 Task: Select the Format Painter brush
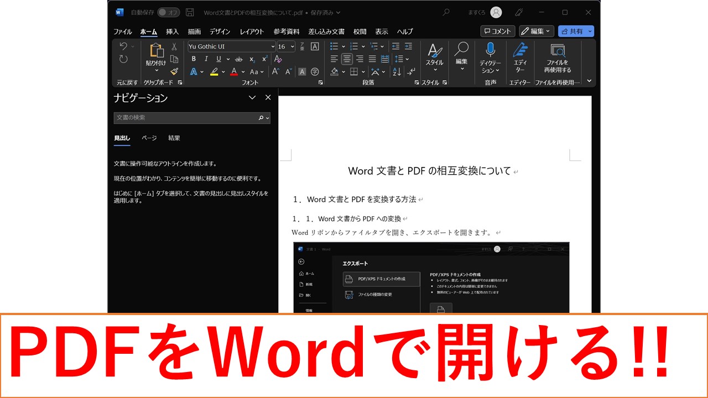click(x=174, y=71)
